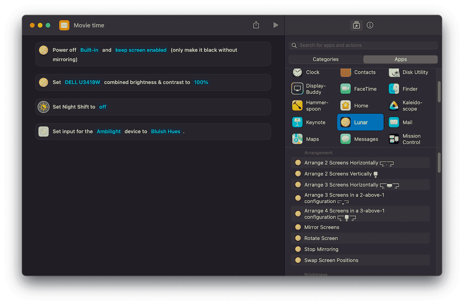Select the Disk Utility app
464x305 pixels.
pyautogui.click(x=408, y=72)
